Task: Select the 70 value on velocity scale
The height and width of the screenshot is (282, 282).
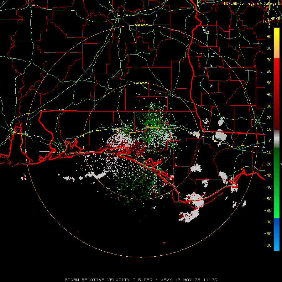Action: coord(269,60)
